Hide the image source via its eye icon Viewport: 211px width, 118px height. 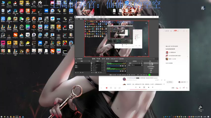102,63
